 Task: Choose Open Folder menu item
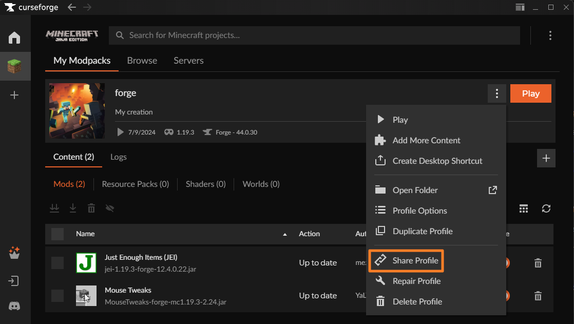pyautogui.click(x=436, y=190)
